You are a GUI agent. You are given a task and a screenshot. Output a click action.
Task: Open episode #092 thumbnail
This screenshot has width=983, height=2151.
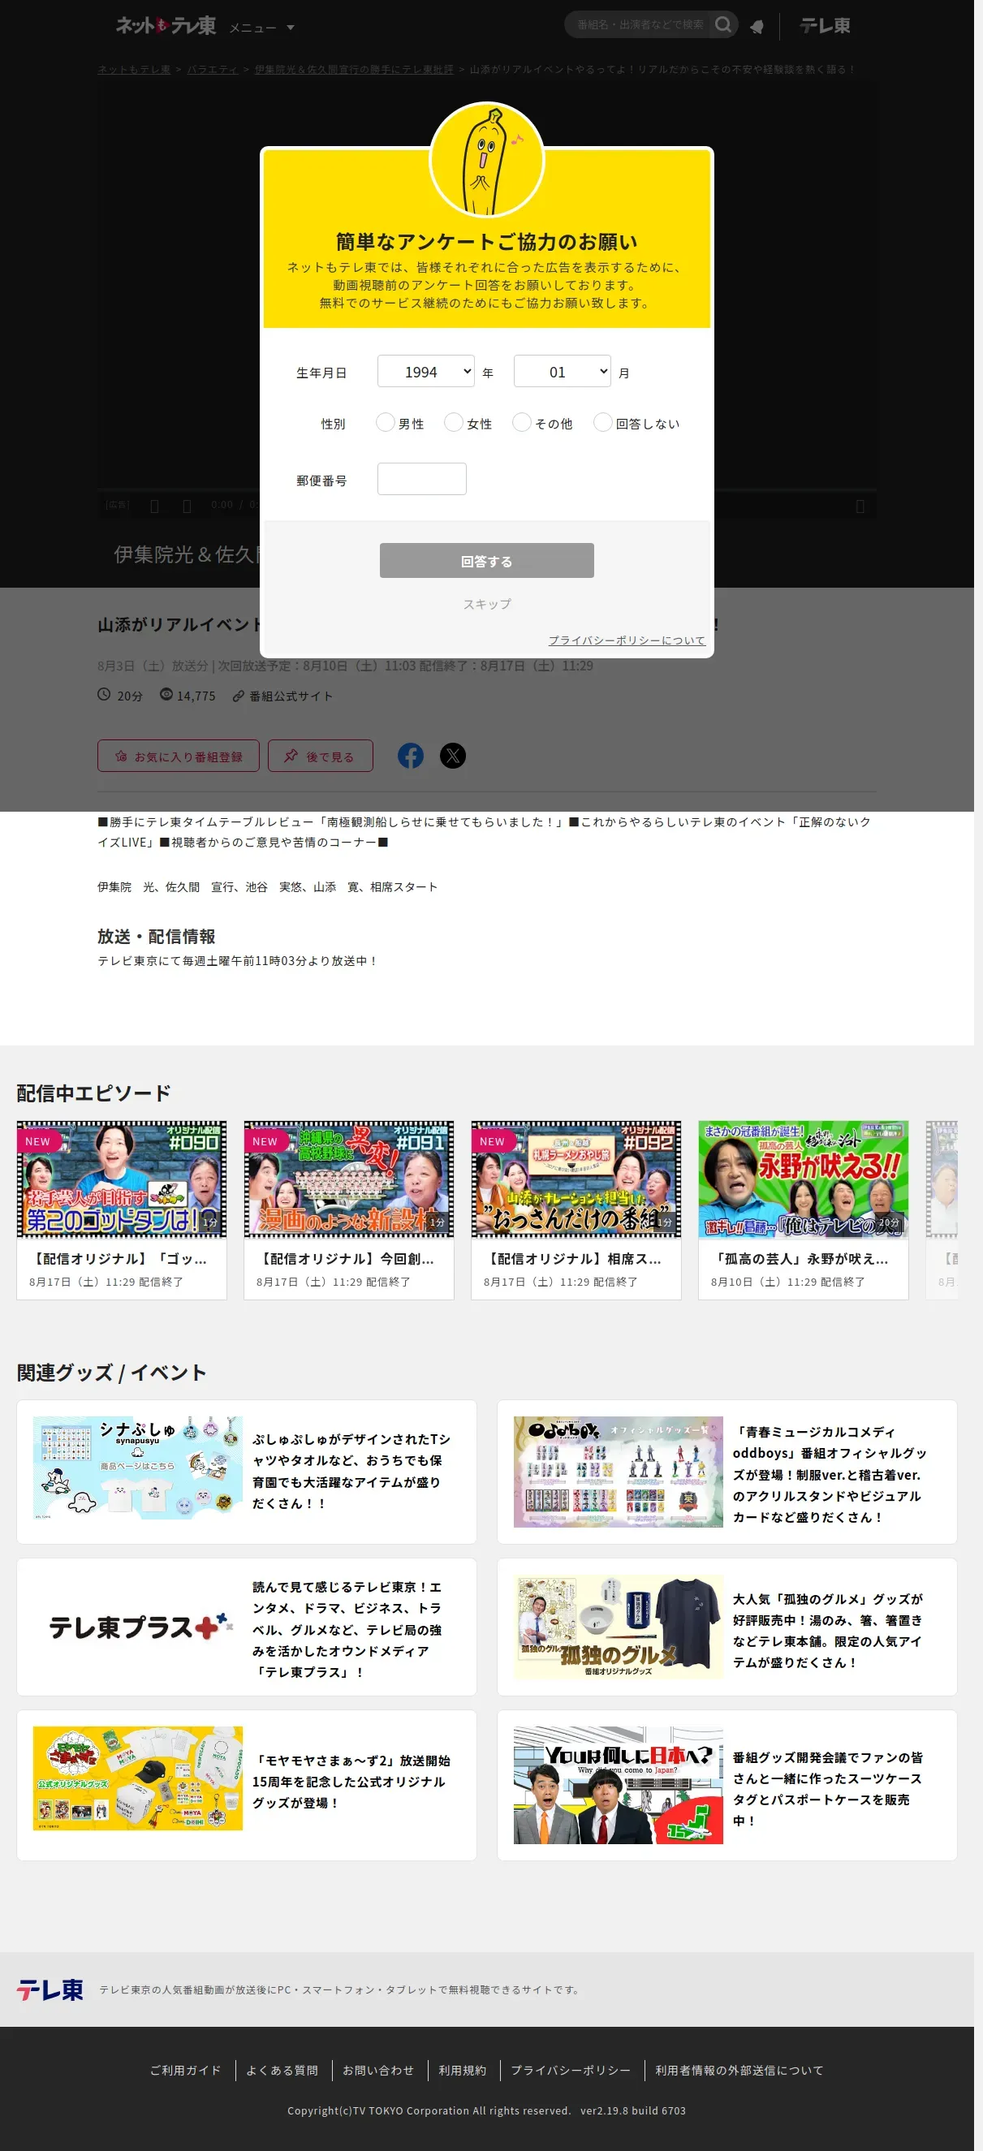point(576,1179)
